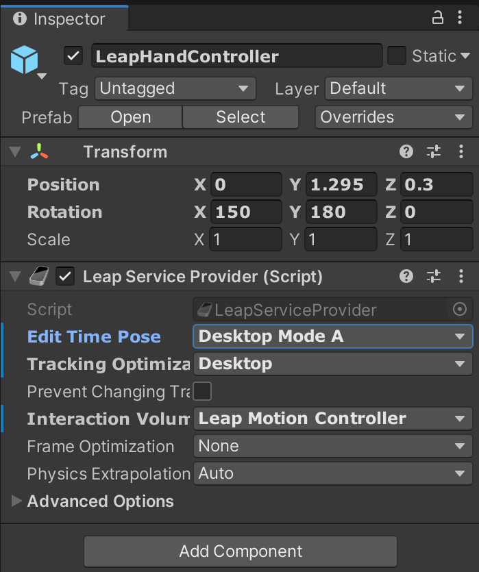The height and width of the screenshot is (572, 479).
Task: Toggle the LeapHandController active checkbox
Action: click(73, 56)
